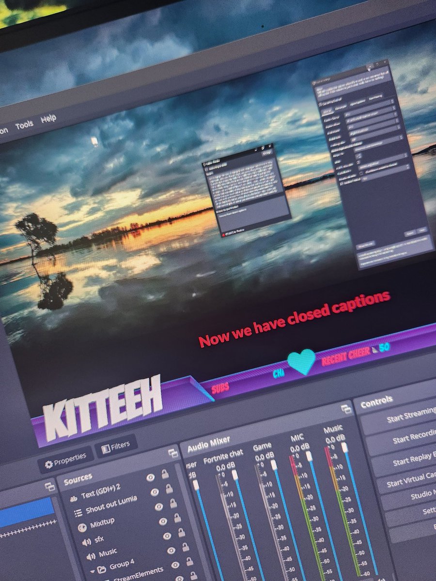Open source Filters

[116, 446]
